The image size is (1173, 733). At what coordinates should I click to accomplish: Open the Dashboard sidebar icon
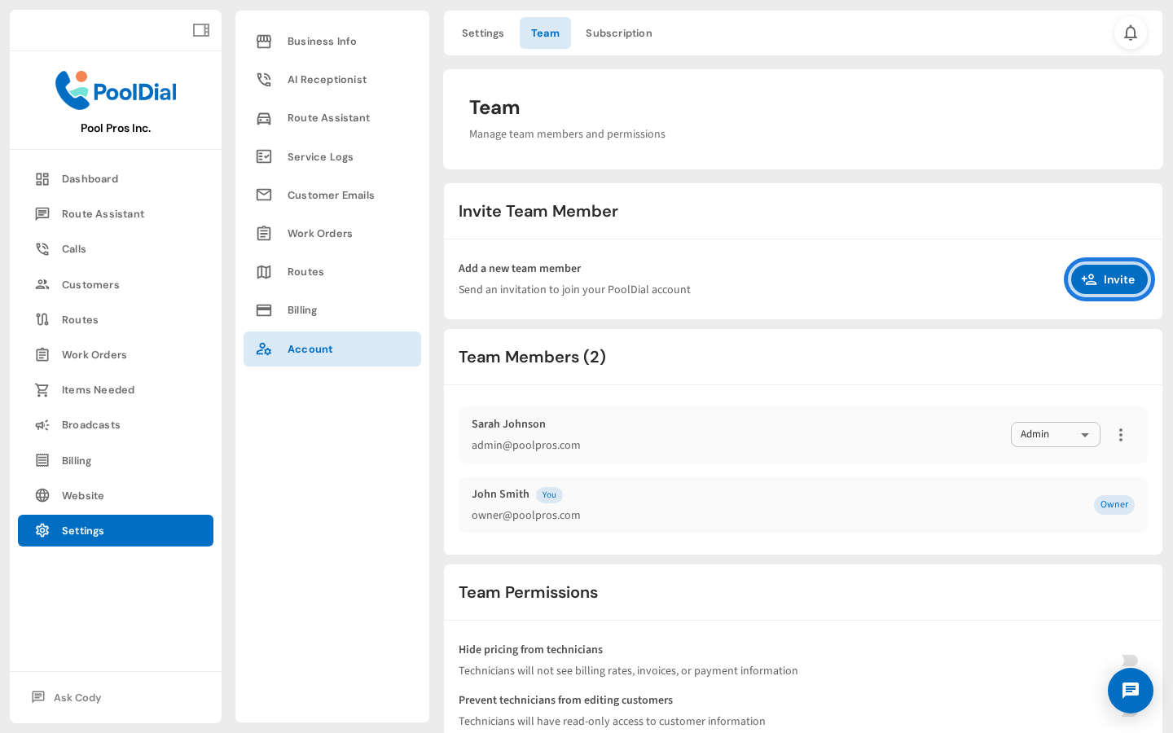pos(42,178)
